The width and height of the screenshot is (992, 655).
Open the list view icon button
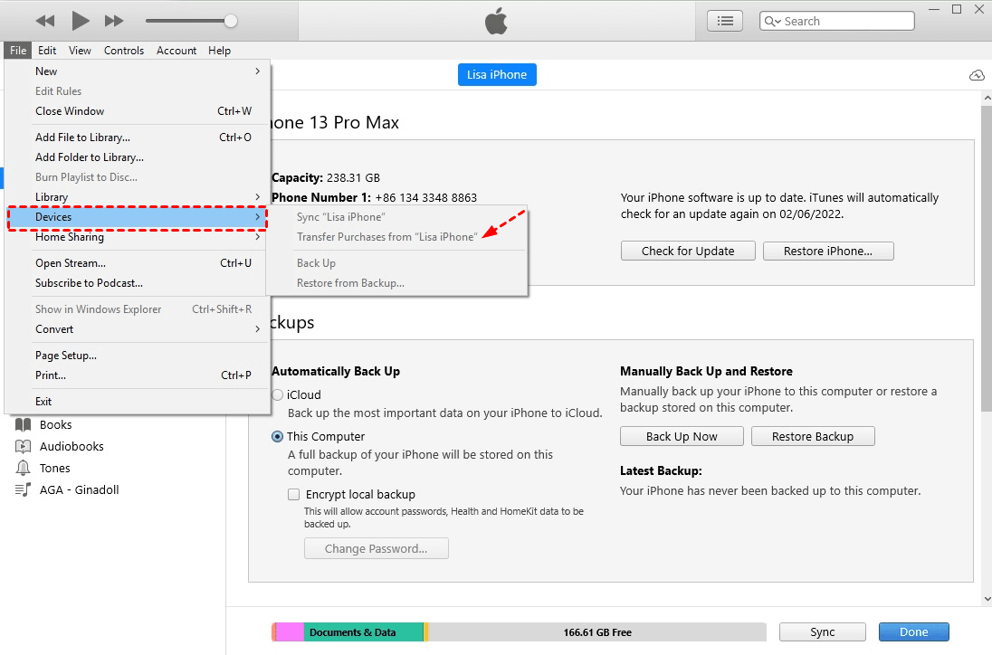725,21
